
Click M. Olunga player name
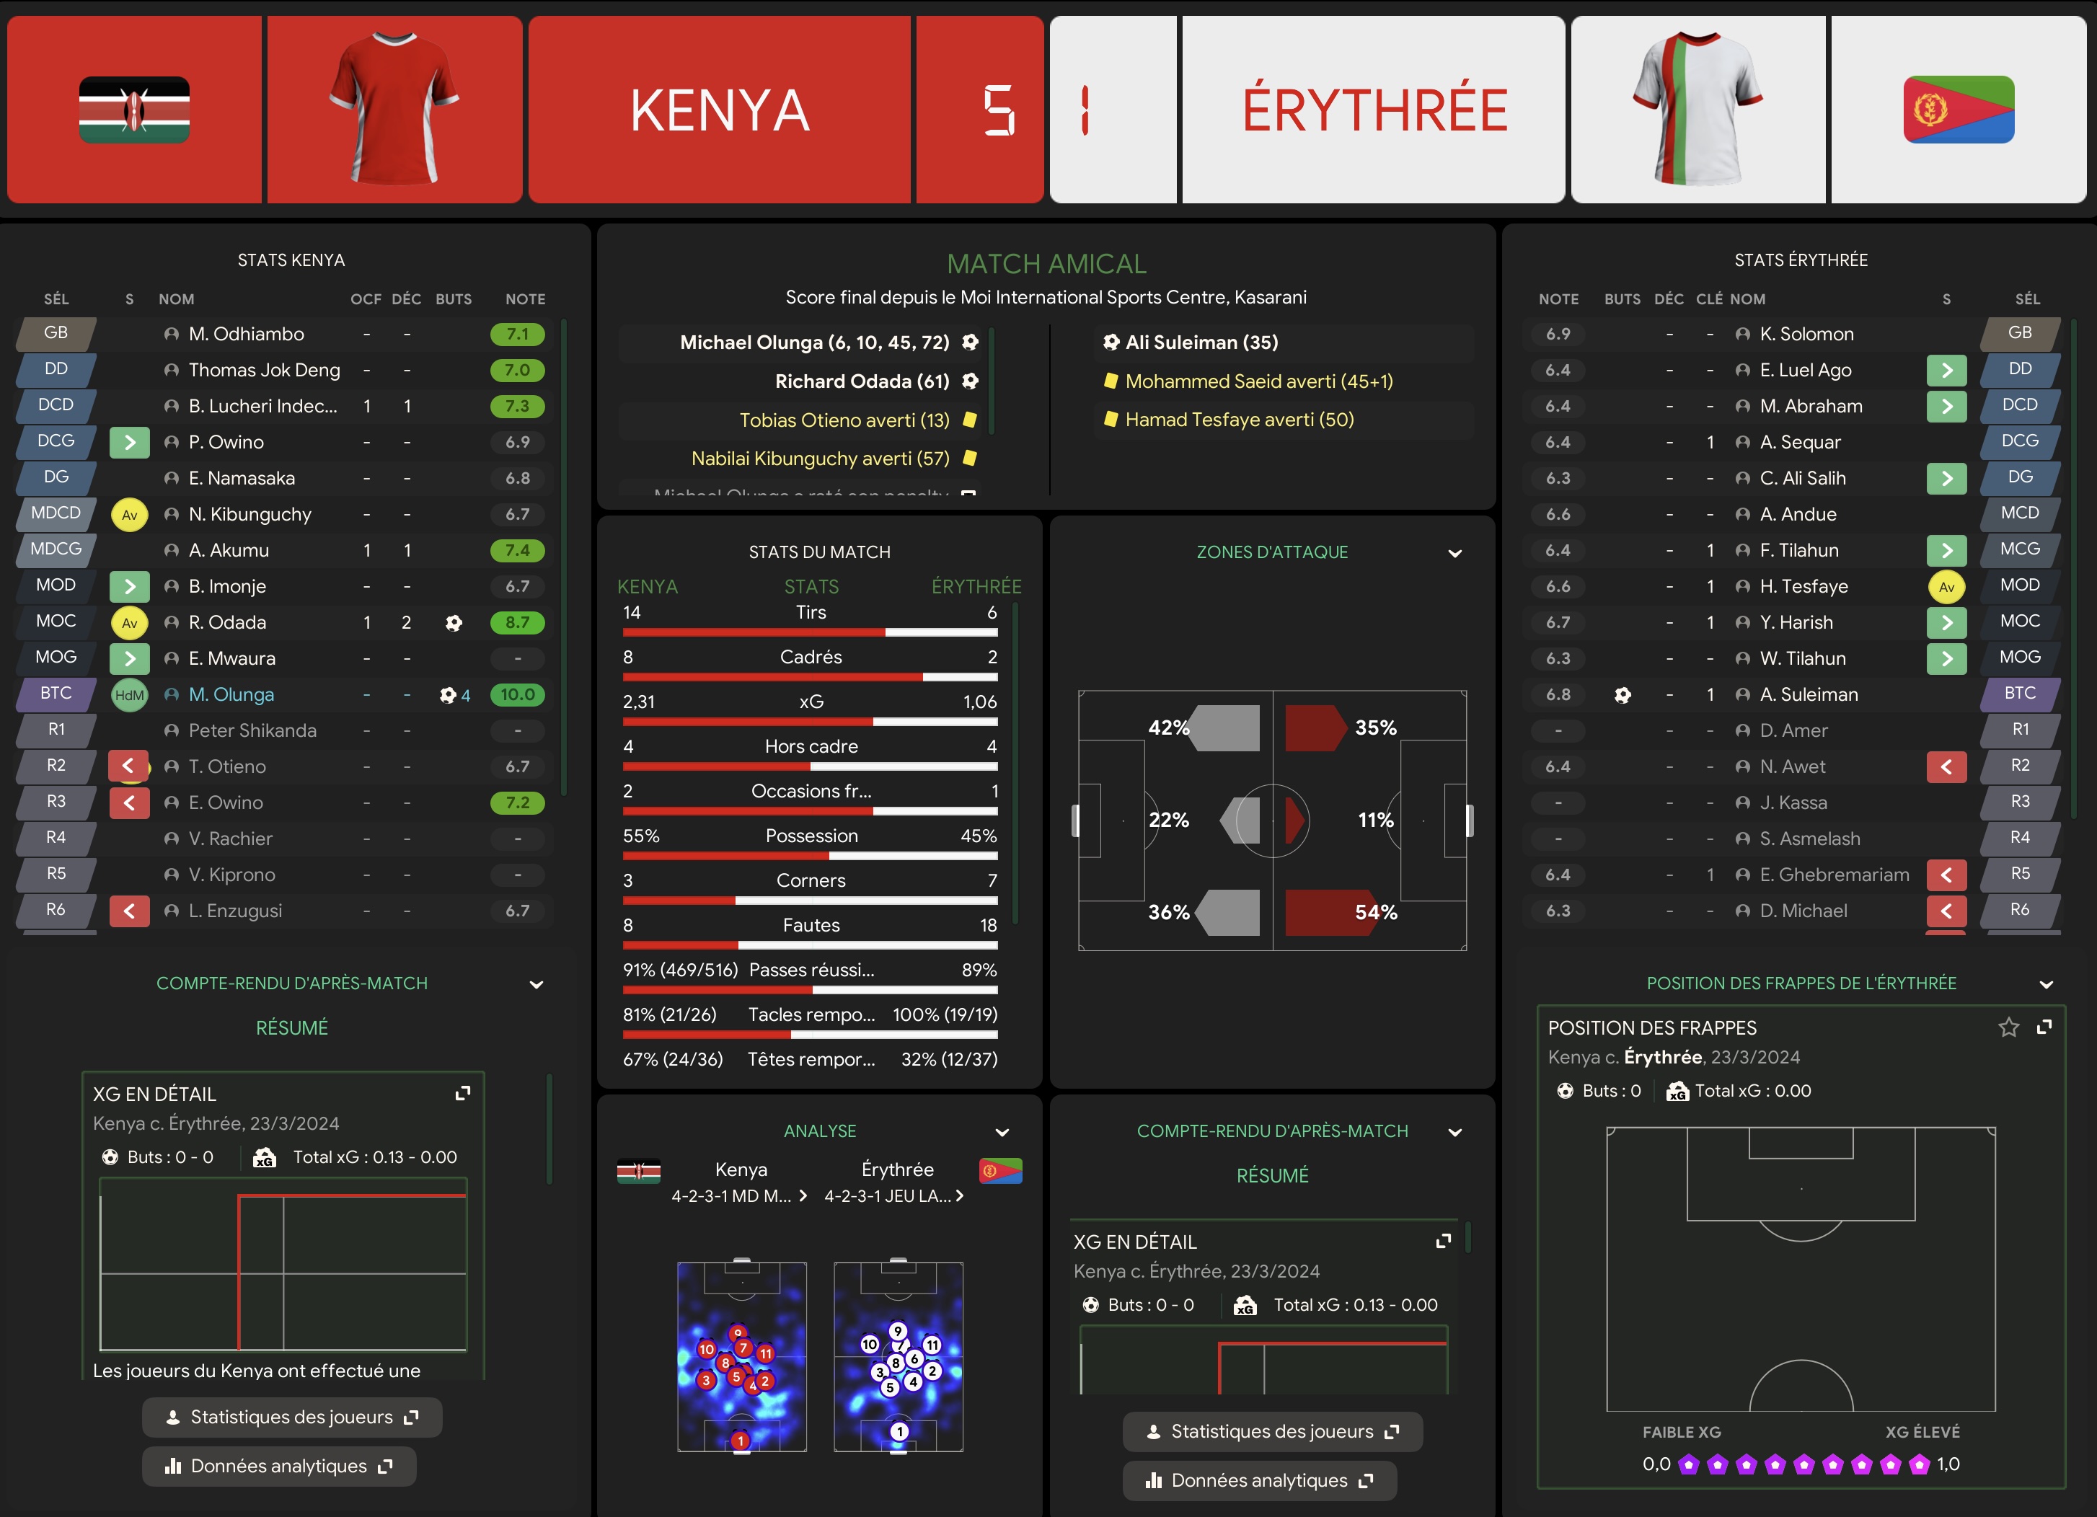tap(231, 695)
